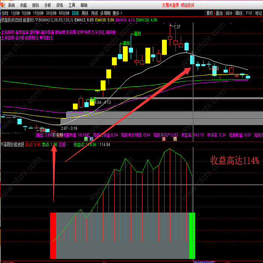Image resolution: width=263 pixels, height=263 pixels.
Task: Click the 市净率: 5.34 value
Action: coord(216,135)
